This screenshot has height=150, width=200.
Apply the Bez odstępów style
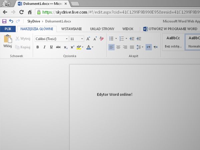point(173,42)
